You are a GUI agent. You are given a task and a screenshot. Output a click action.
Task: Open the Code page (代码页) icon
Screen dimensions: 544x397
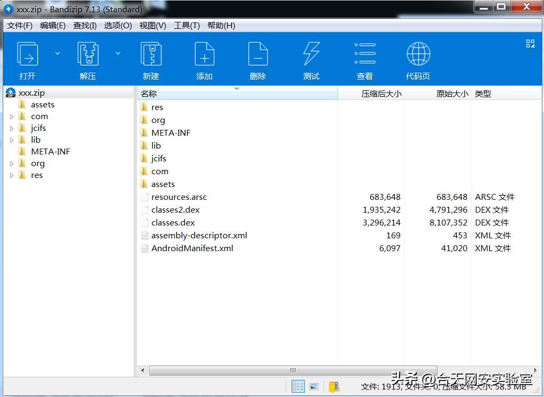tap(418, 55)
